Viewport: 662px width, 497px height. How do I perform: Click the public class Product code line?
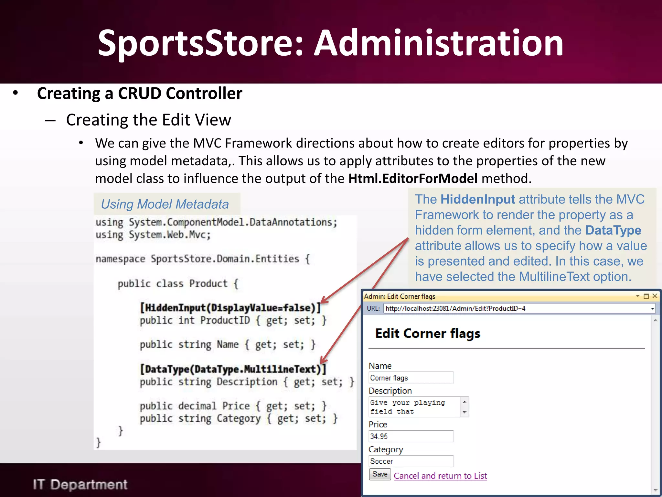[178, 284]
